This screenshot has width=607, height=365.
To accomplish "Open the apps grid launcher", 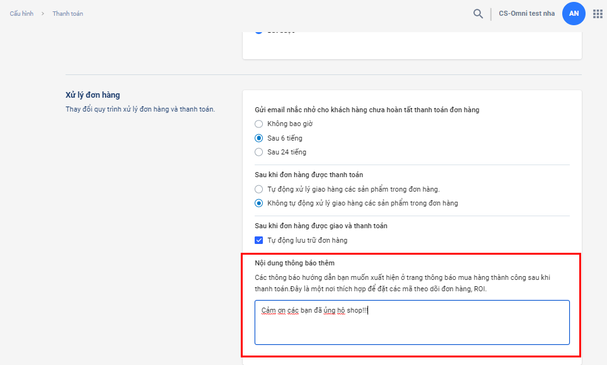I will (x=598, y=14).
